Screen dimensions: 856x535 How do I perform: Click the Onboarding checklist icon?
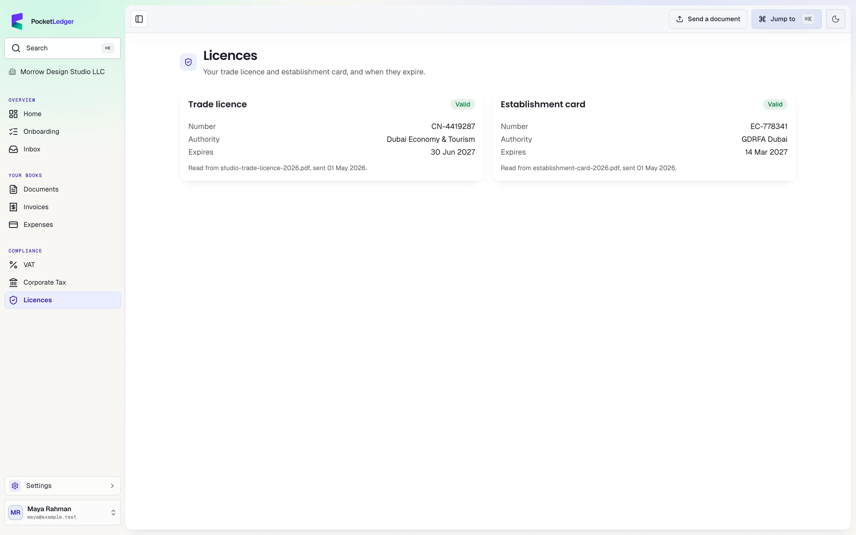(x=13, y=132)
